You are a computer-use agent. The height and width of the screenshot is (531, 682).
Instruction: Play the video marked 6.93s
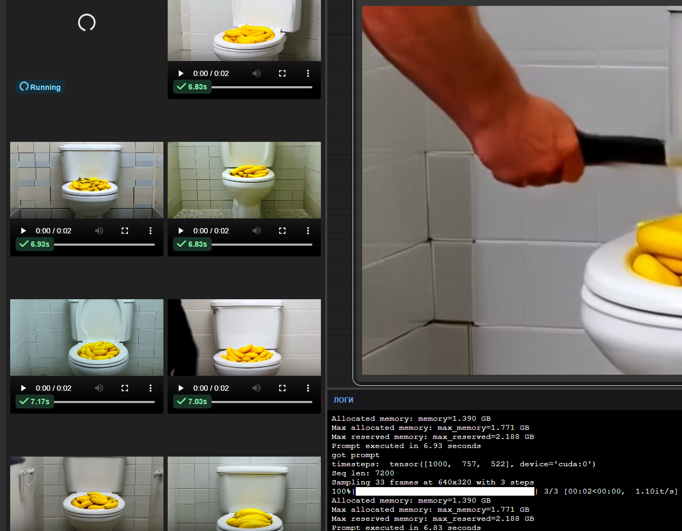pyautogui.click(x=23, y=231)
